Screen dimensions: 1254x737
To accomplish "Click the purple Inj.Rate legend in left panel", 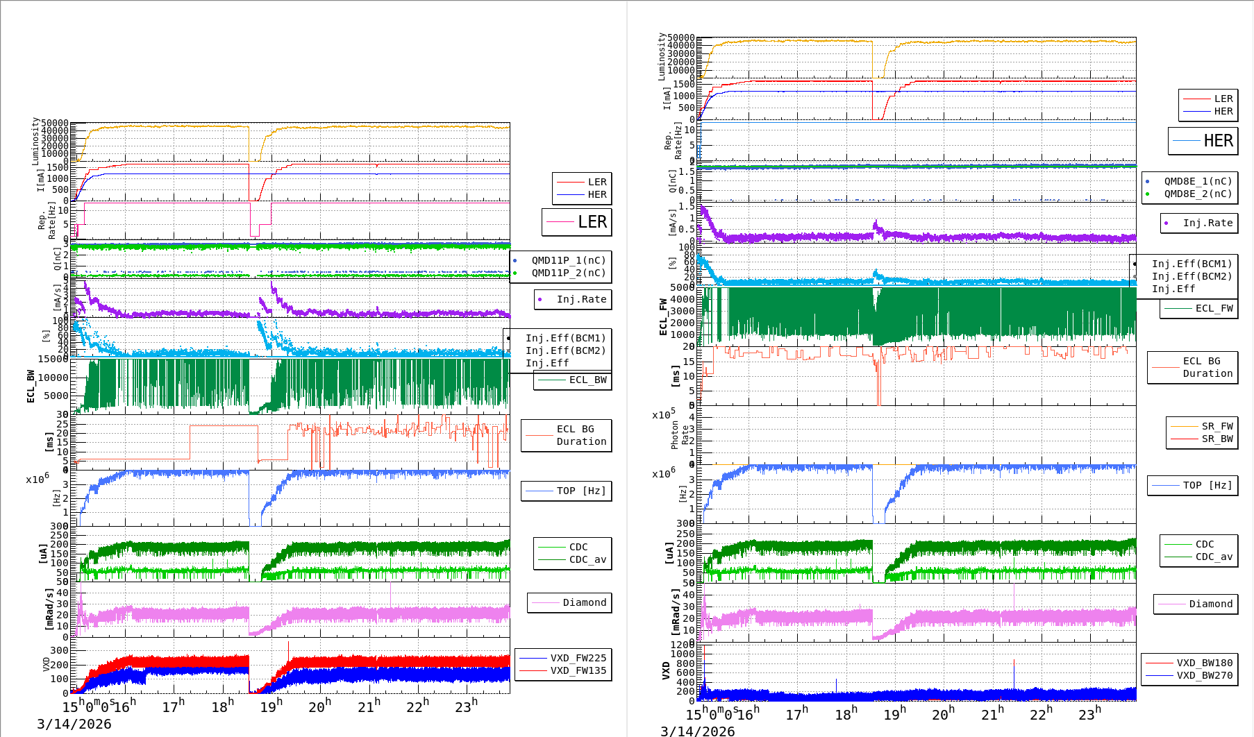I will point(573,299).
